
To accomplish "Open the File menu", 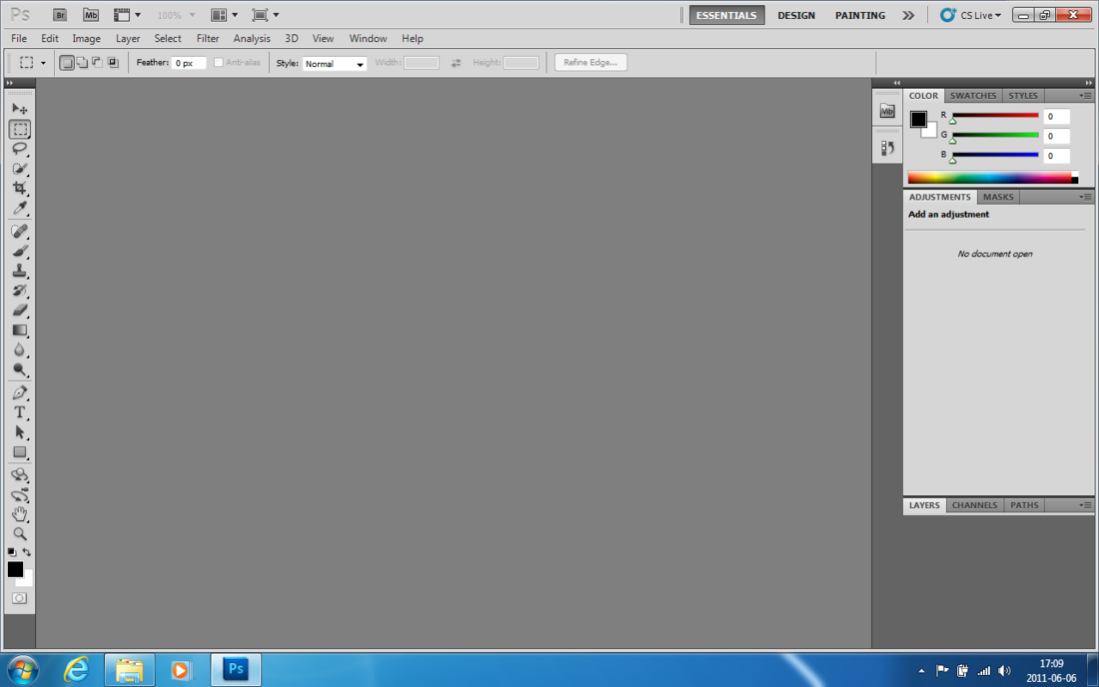I will [19, 39].
